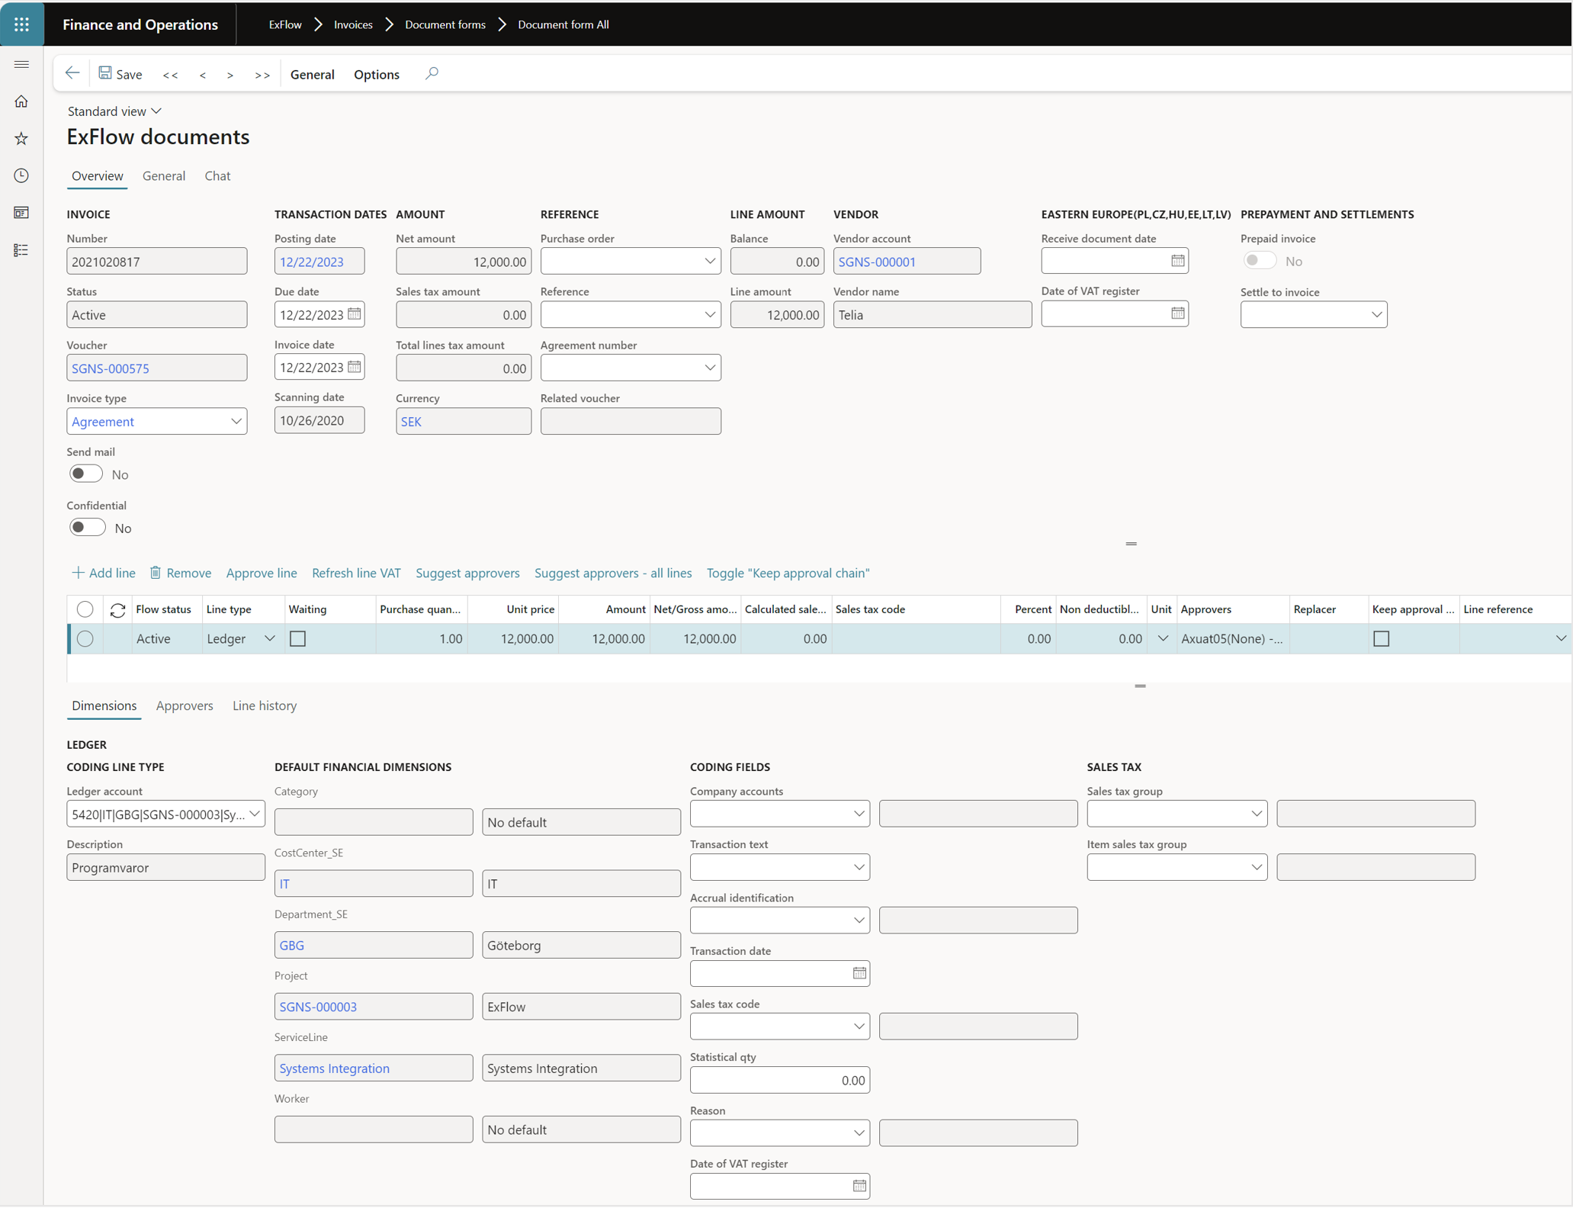This screenshot has height=1208, width=1573.
Task: Toggle Prepaid invoice switch
Action: coord(1260,261)
